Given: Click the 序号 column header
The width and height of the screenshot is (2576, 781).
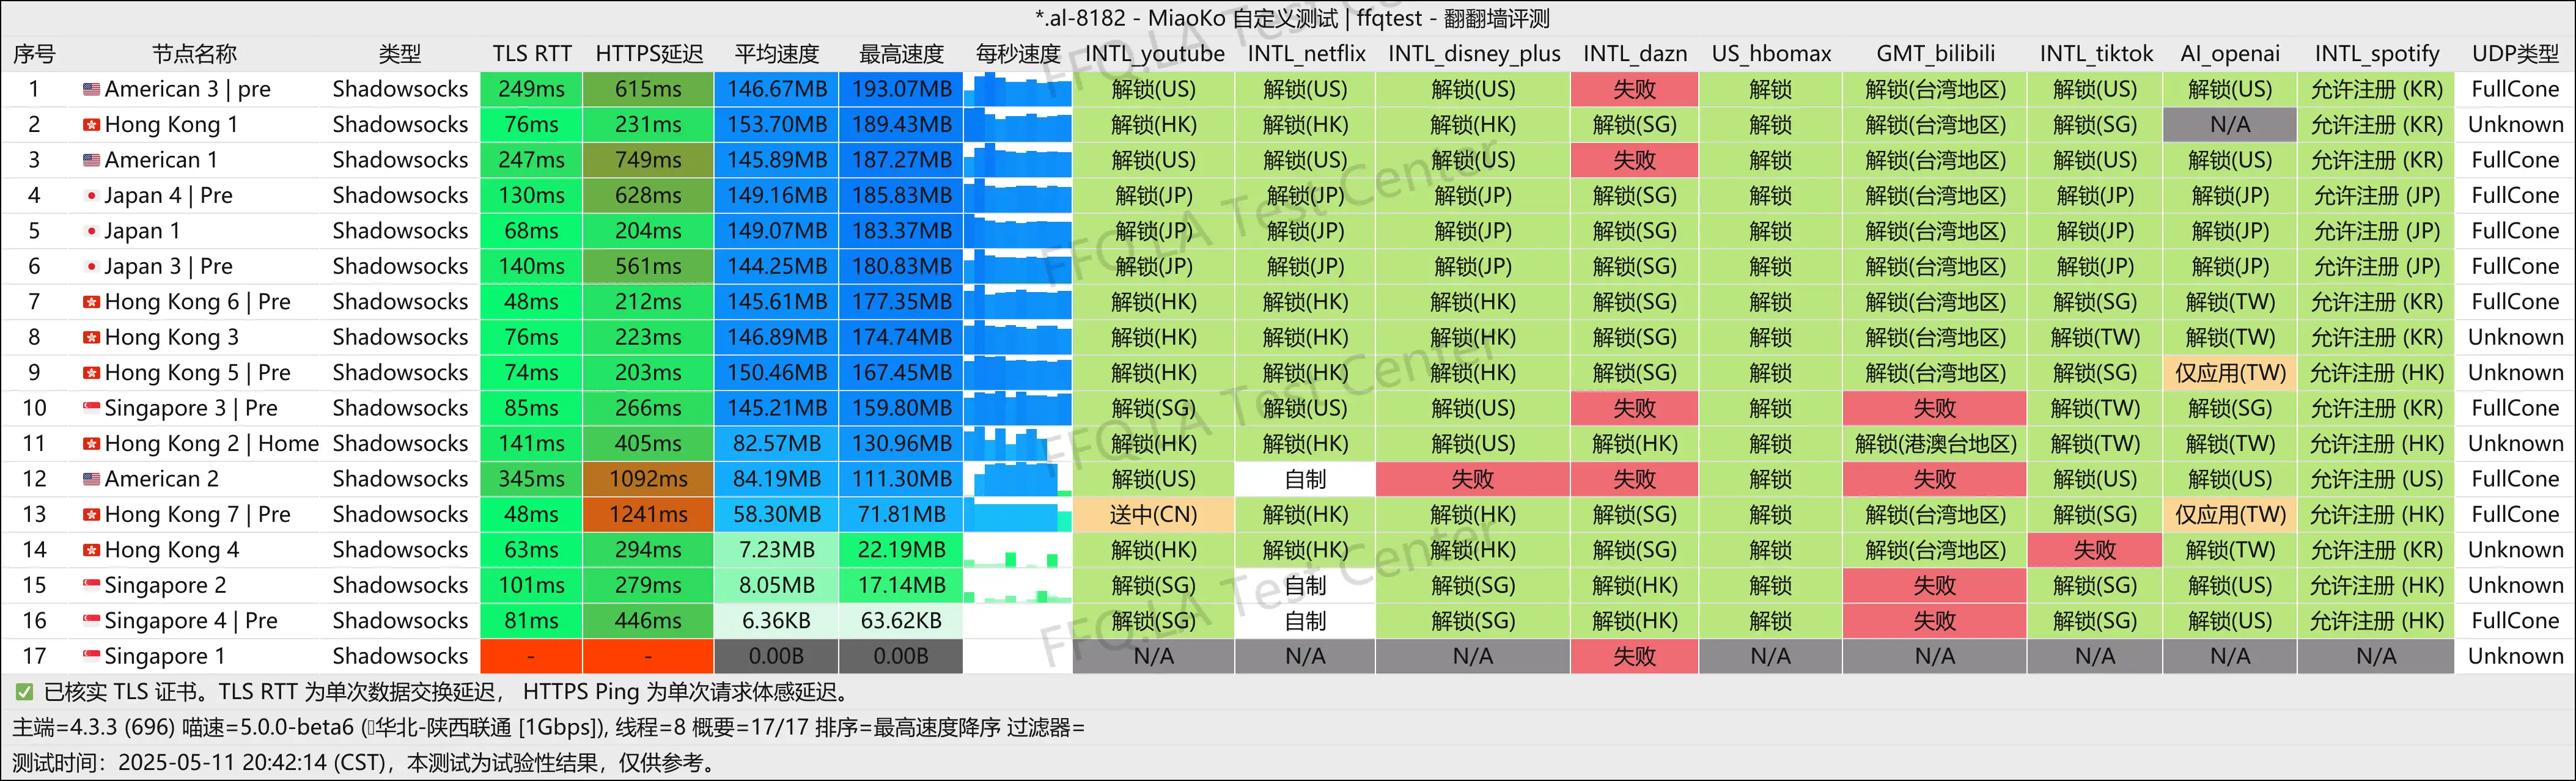Looking at the screenshot, I should [34, 54].
